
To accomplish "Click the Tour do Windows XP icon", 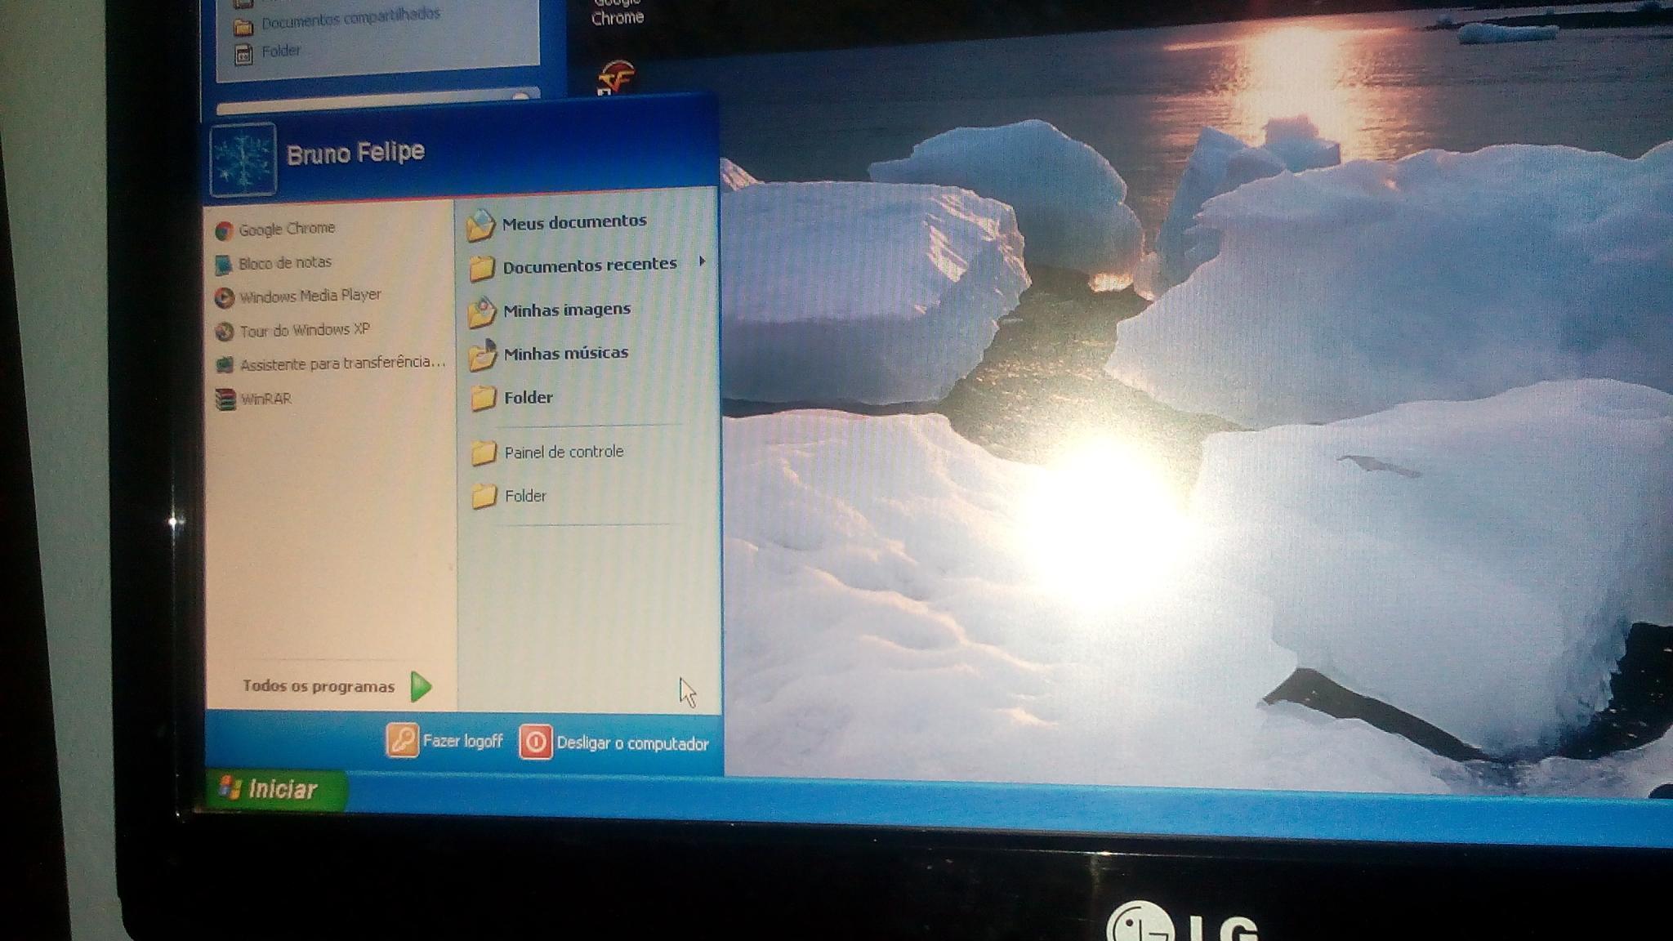I will [x=225, y=332].
